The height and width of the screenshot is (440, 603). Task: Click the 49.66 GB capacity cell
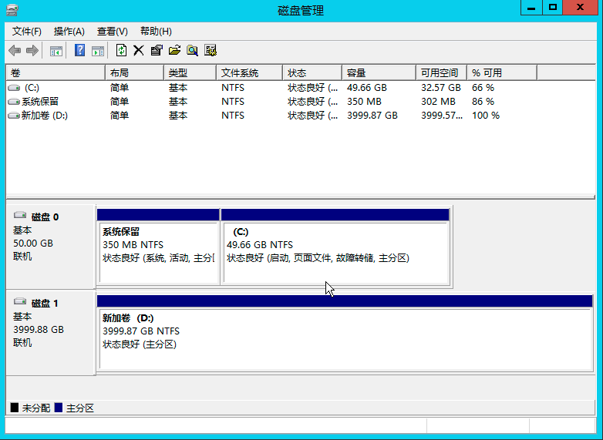coord(366,88)
